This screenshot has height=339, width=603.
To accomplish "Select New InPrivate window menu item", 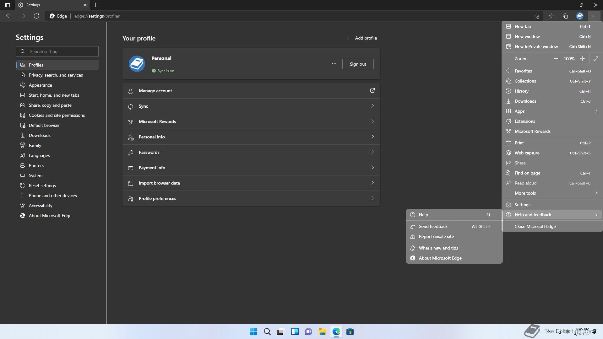I will (552, 46).
